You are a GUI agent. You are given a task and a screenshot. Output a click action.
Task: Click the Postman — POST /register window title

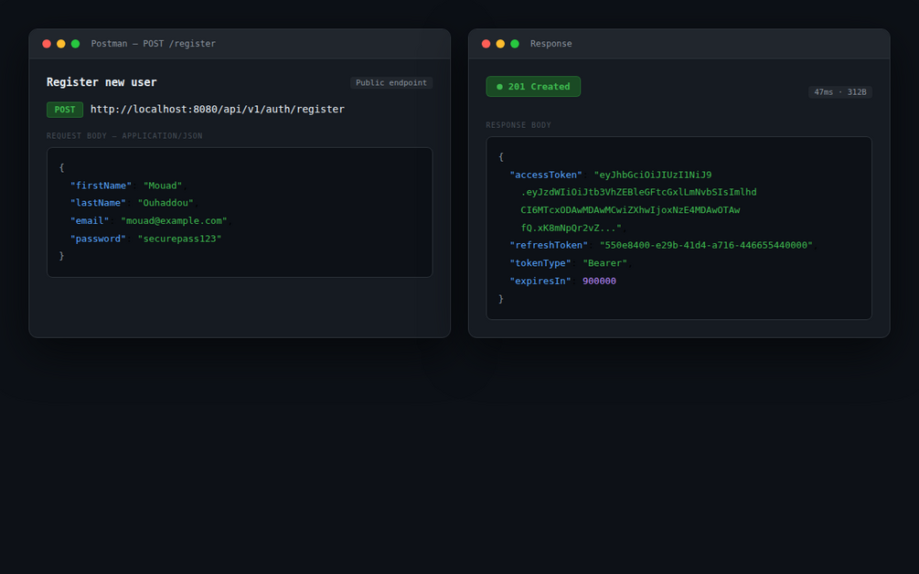click(x=154, y=44)
